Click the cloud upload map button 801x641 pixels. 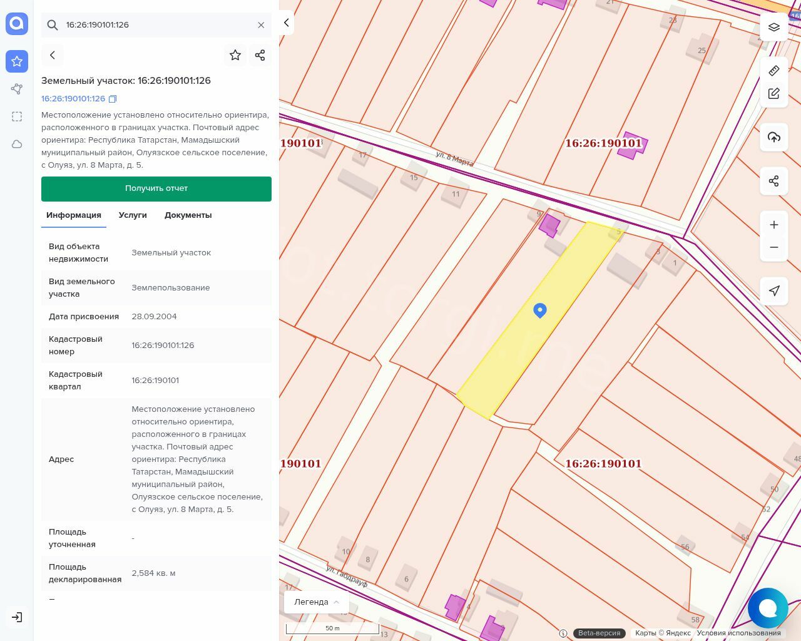(x=774, y=137)
